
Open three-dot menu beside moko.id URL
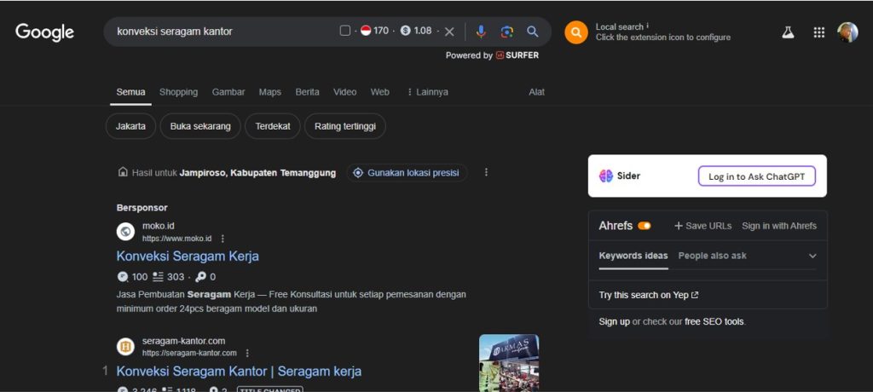(223, 239)
